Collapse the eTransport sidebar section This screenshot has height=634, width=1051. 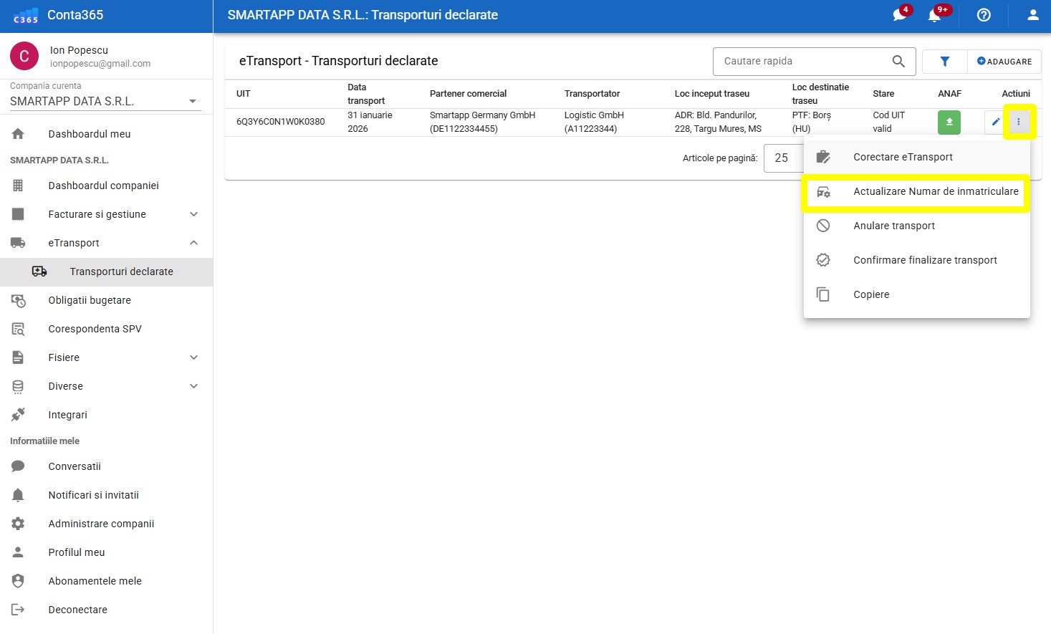coord(193,243)
